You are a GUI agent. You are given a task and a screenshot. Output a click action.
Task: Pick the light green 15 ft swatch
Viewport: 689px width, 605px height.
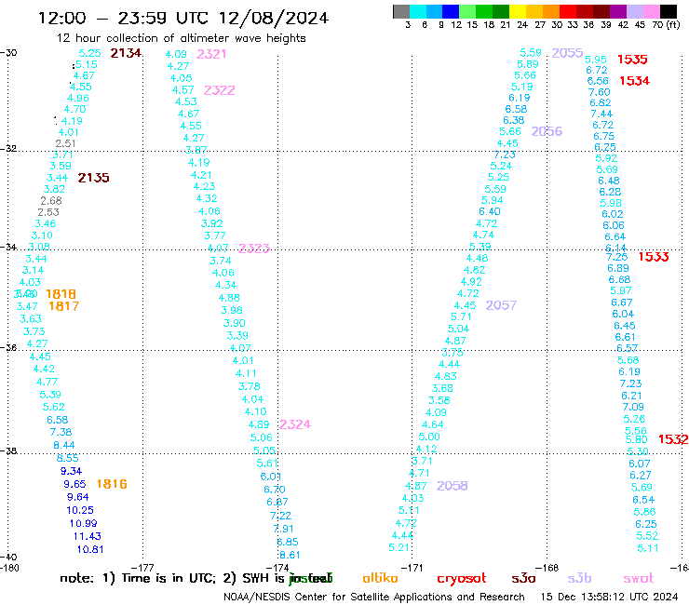pyautogui.click(x=467, y=11)
